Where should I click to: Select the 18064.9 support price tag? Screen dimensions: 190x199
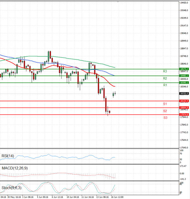[x=184, y=108]
